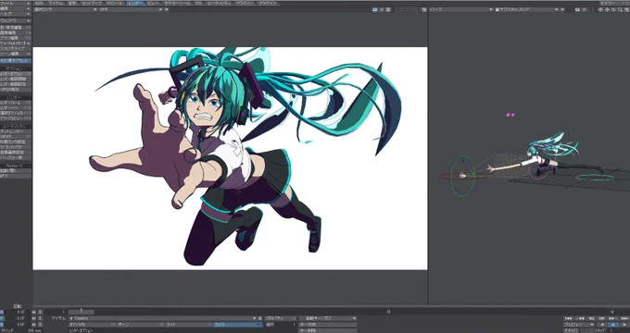Viewport: 630px width, 333px height.
Task: Click the highlighted pause button in the playback controls
Action: tap(612, 324)
